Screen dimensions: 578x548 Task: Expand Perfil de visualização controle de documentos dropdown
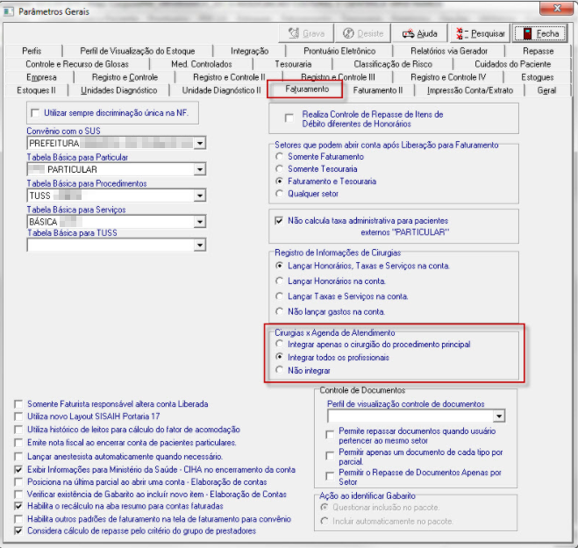point(498,416)
